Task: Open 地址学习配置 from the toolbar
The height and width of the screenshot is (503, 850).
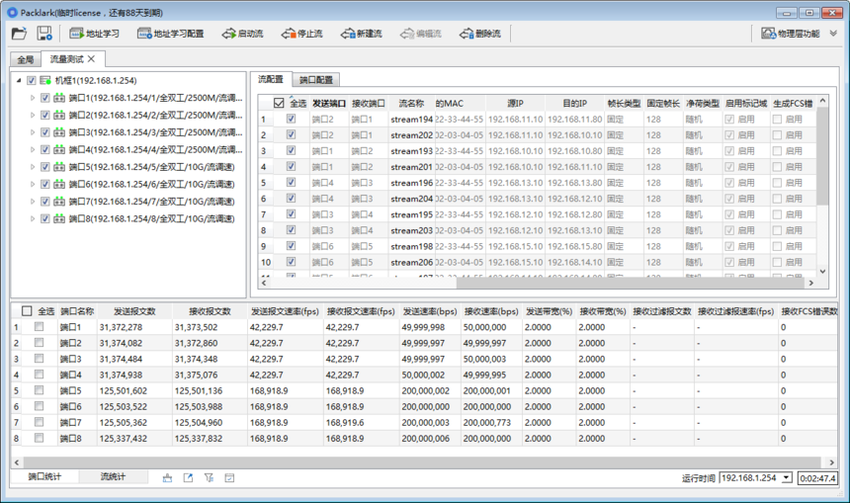Action: point(171,34)
